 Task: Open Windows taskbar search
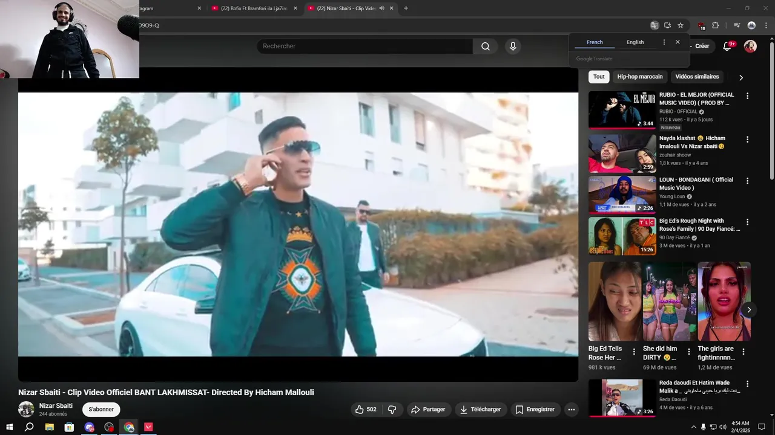(x=29, y=427)
